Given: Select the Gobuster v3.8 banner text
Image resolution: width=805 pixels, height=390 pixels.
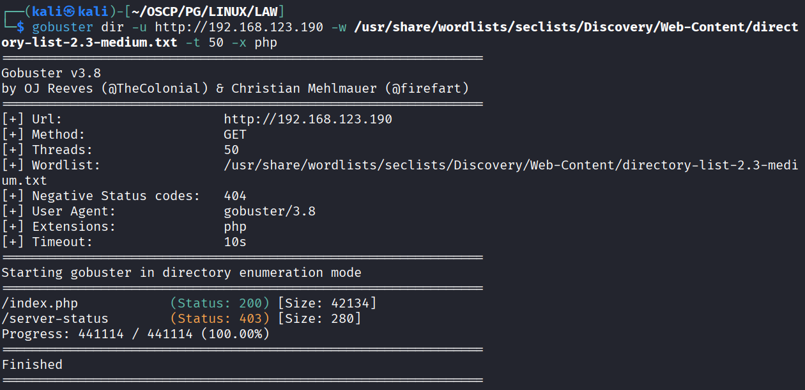Looking at the screenshot, I should pyautogui.click(x=51, y=73).
